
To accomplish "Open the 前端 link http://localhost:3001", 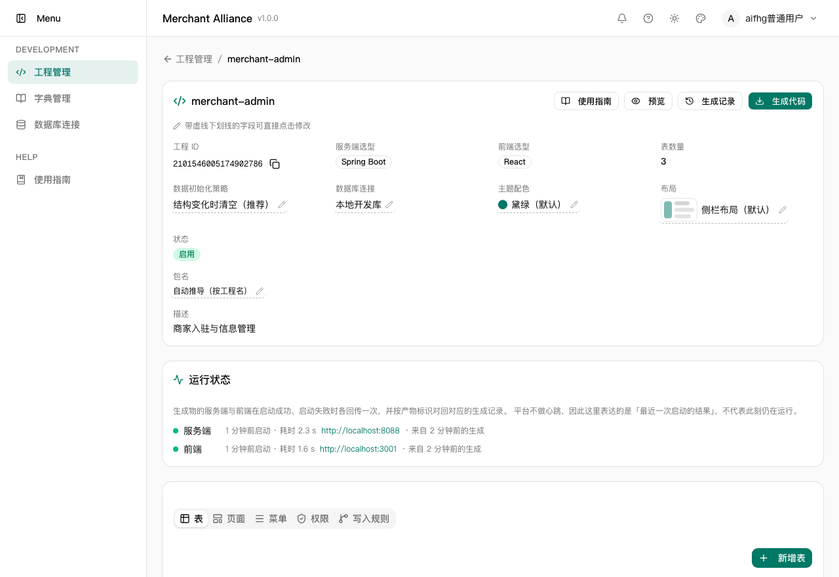I will [x=359, y=449].
